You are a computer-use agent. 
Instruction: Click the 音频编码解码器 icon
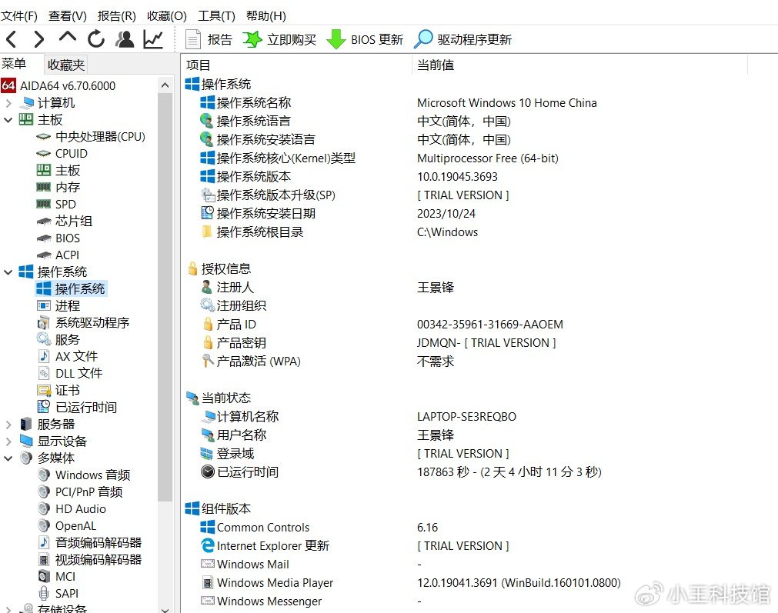(x=44, y=542)
